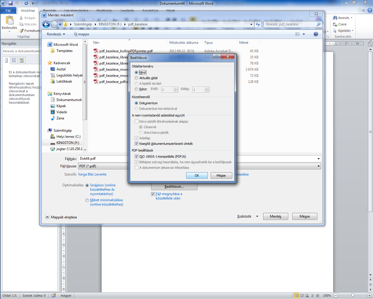373x299 pixels.
Task: Select Szokásos optimization radio button
Action: click(x=87, y=185)
